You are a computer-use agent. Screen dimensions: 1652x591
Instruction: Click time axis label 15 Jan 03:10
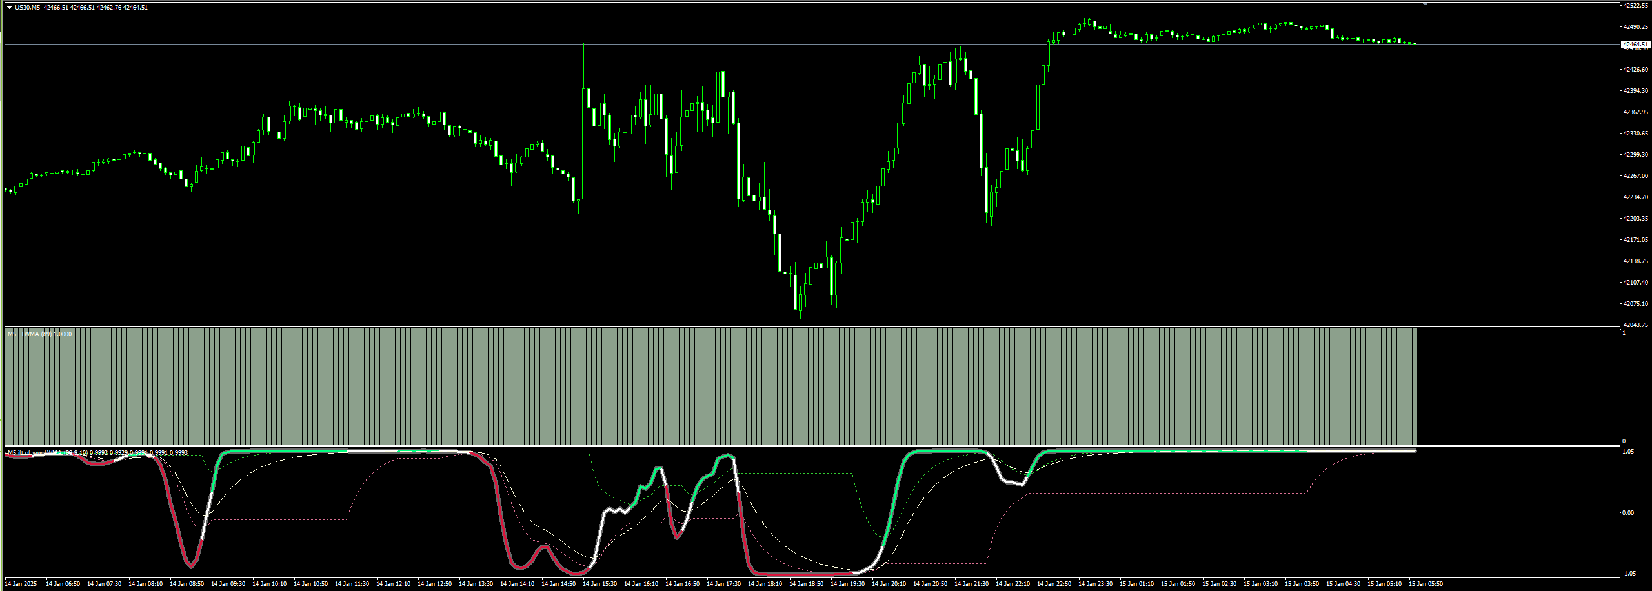pyautogui.click(x=1261, y=584)
